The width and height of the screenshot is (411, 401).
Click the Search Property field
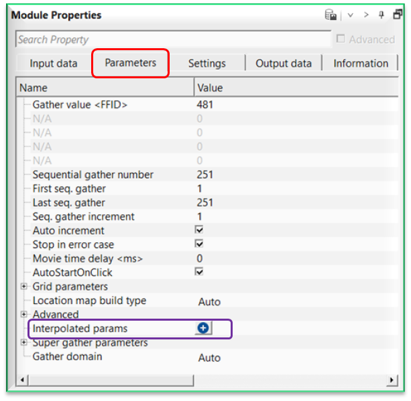[x=173, y=39]
